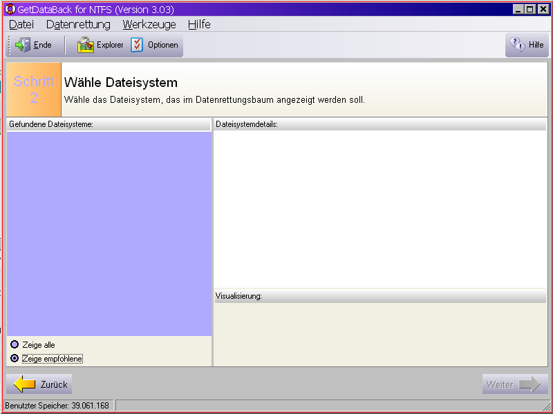Image resolution: width=553 pixels, height=414 pixels.
Task: Click the GetDataBack lifebuoy title icon
Action: pyautogui.click(x=10, y=9)
